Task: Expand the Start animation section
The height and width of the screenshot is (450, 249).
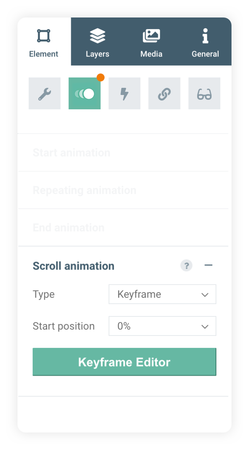Action: (x=72, y=153)
